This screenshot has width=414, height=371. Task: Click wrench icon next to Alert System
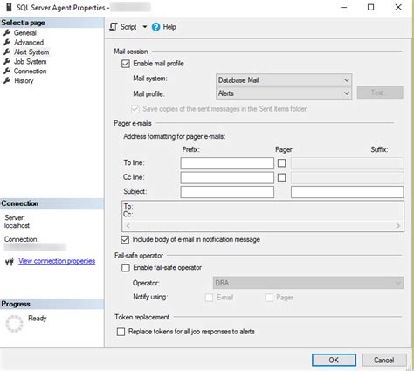click(7, 52)
